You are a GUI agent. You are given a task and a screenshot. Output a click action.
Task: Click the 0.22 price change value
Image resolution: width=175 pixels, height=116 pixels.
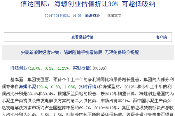tap(49, 68)
